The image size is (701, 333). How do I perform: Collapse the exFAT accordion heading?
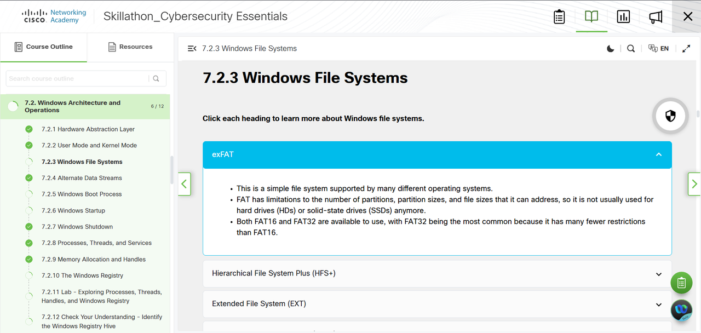pos(437,154)
